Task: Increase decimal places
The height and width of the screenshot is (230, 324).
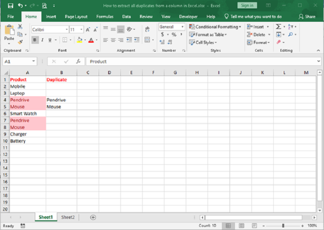Action: [162, 42]
